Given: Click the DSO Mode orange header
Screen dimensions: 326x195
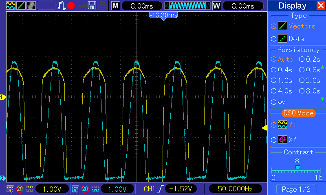Looking at the screenshot, I should pos(298,113).
